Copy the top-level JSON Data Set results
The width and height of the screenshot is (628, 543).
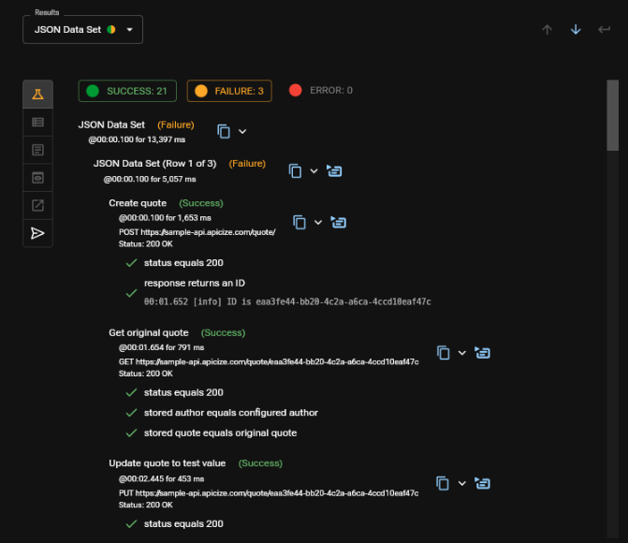(224, 132)
